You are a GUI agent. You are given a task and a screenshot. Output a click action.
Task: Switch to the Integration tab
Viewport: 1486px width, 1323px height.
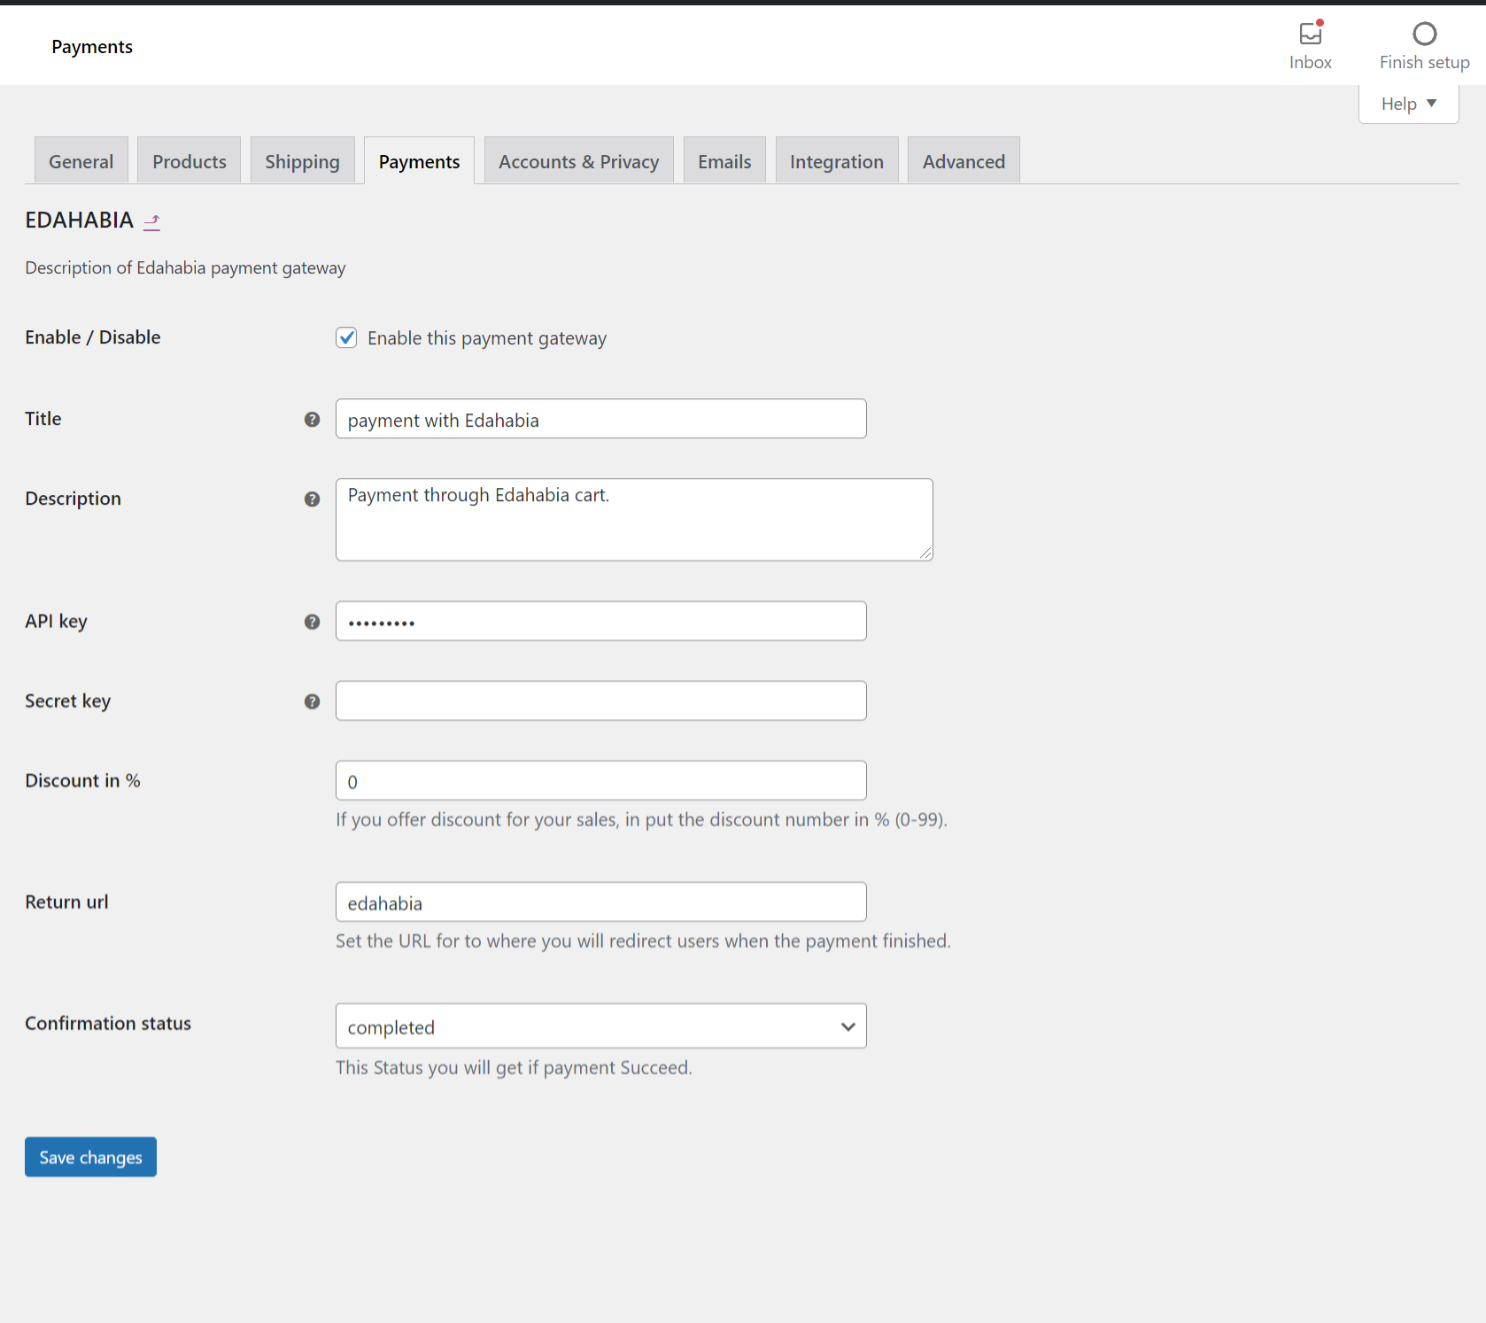(x=836, y=160)
